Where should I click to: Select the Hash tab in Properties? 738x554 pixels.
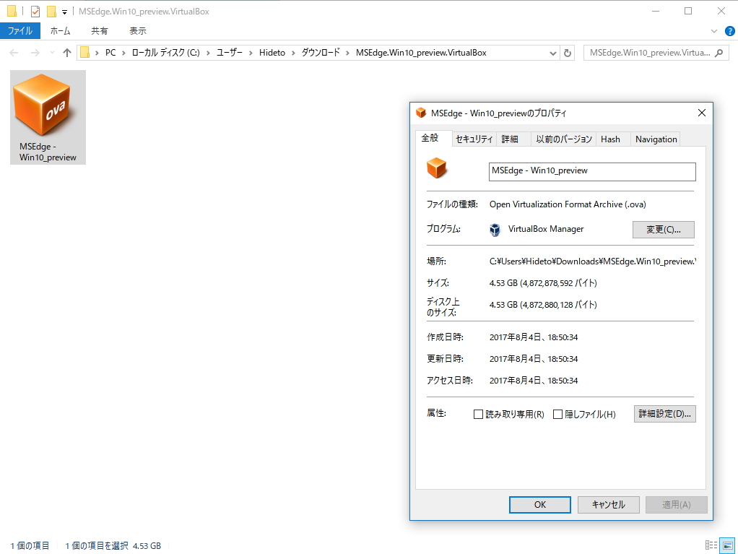pyautogui.click(x=611, y=139)
